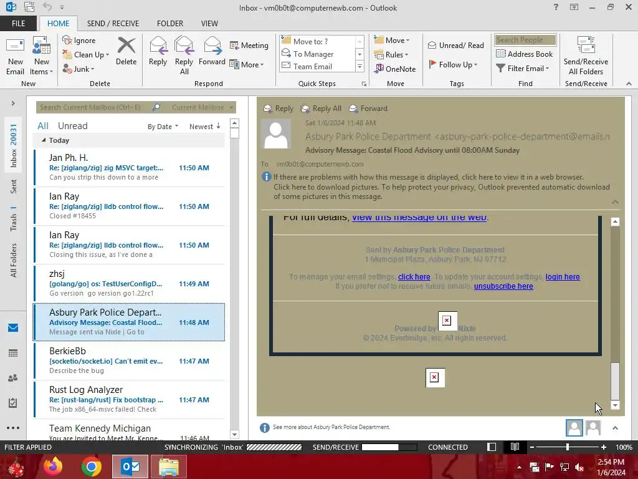Click the ribbon Forward button
Image resolution: width=638 pixels, height=479 pixels.
click(x=212, y=51)
